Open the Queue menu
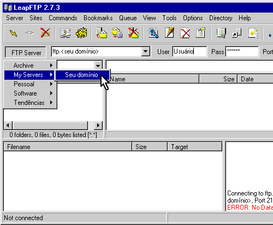 pyautogui.click(x=128, y=18)
